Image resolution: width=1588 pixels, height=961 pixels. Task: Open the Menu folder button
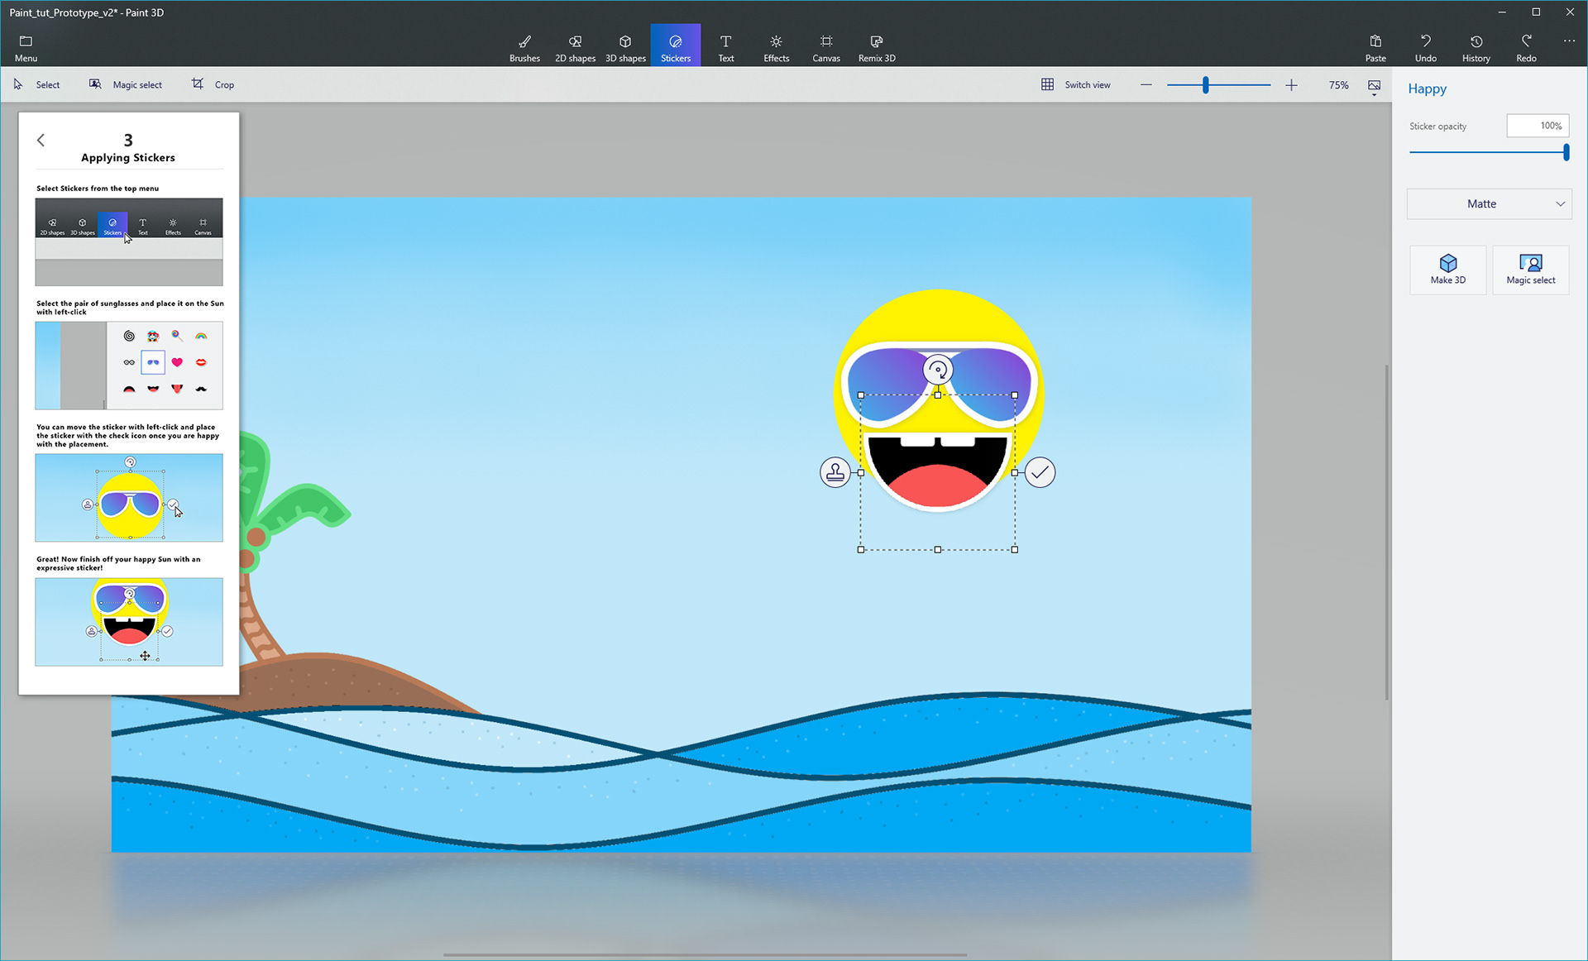(26, 47)
